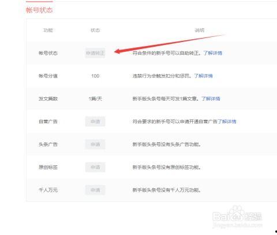The height and width of the screenshot is (235, 277).
Task: Click 申请 button in 自营广告 row
Action: (95, 122)
